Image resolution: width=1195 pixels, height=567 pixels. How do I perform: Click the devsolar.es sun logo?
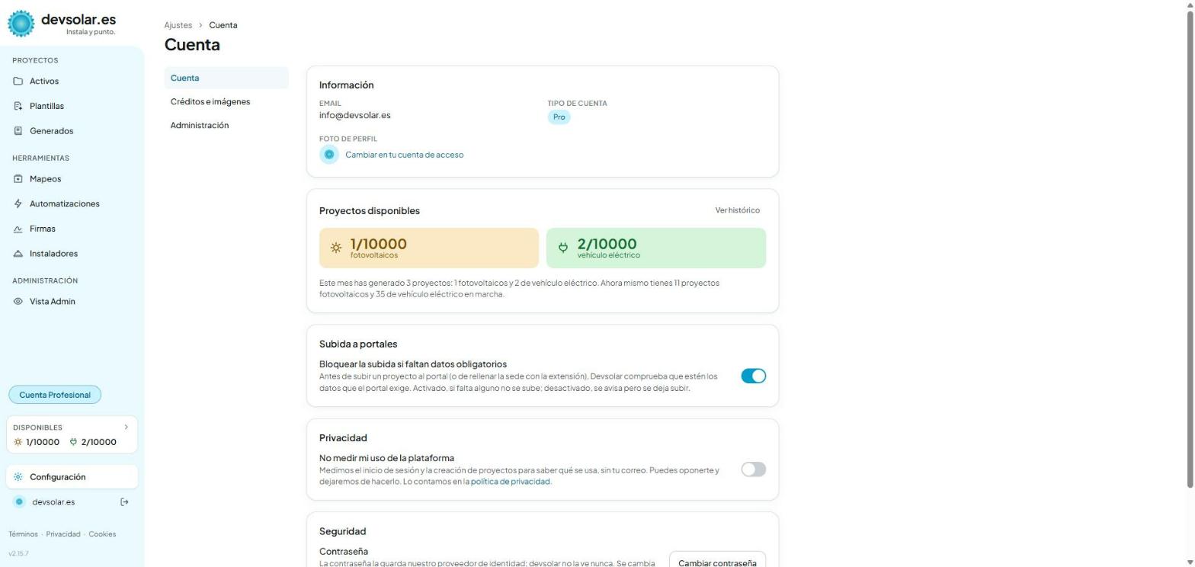pos(21,24)
